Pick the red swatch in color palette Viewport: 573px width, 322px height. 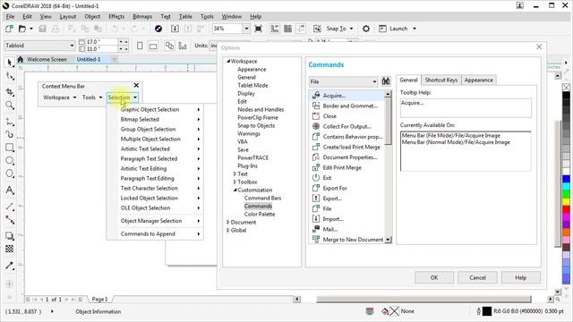566,209
